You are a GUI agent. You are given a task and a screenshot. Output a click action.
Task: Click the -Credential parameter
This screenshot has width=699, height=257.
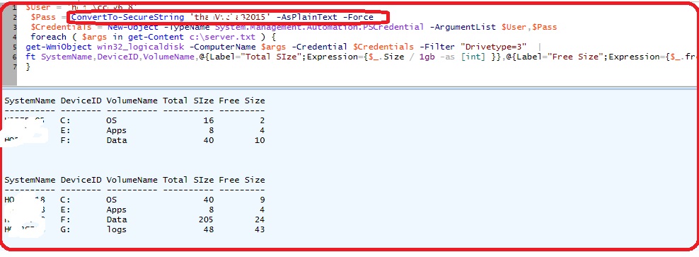[x=320, y=47]
